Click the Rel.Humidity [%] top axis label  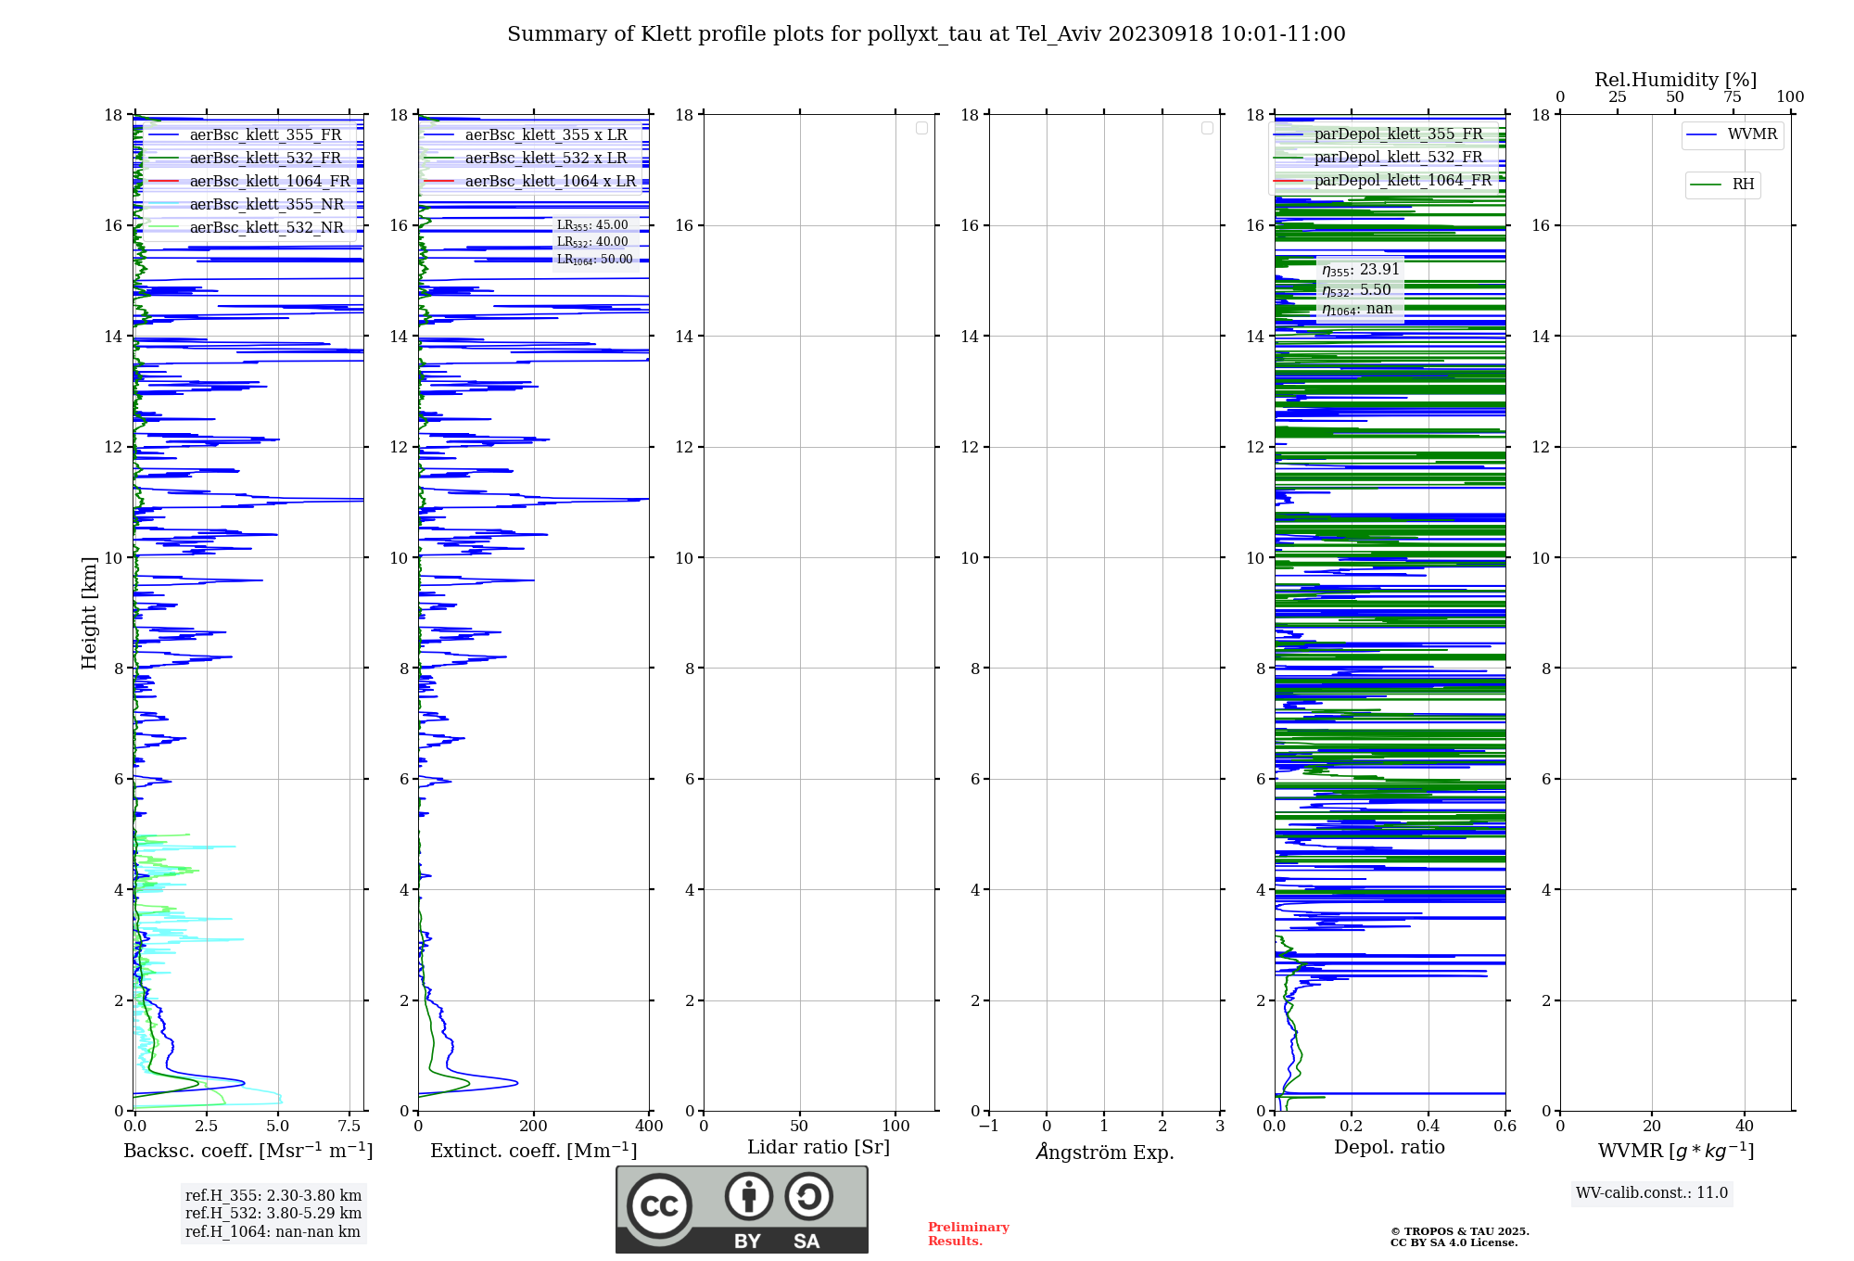point(1676,81)
